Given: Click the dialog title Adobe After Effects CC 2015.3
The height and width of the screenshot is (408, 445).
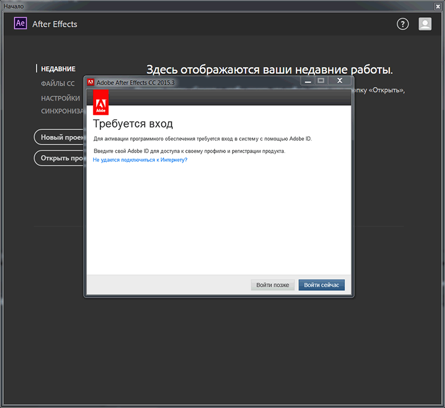Looking at the screenshot, I should 136,82.
